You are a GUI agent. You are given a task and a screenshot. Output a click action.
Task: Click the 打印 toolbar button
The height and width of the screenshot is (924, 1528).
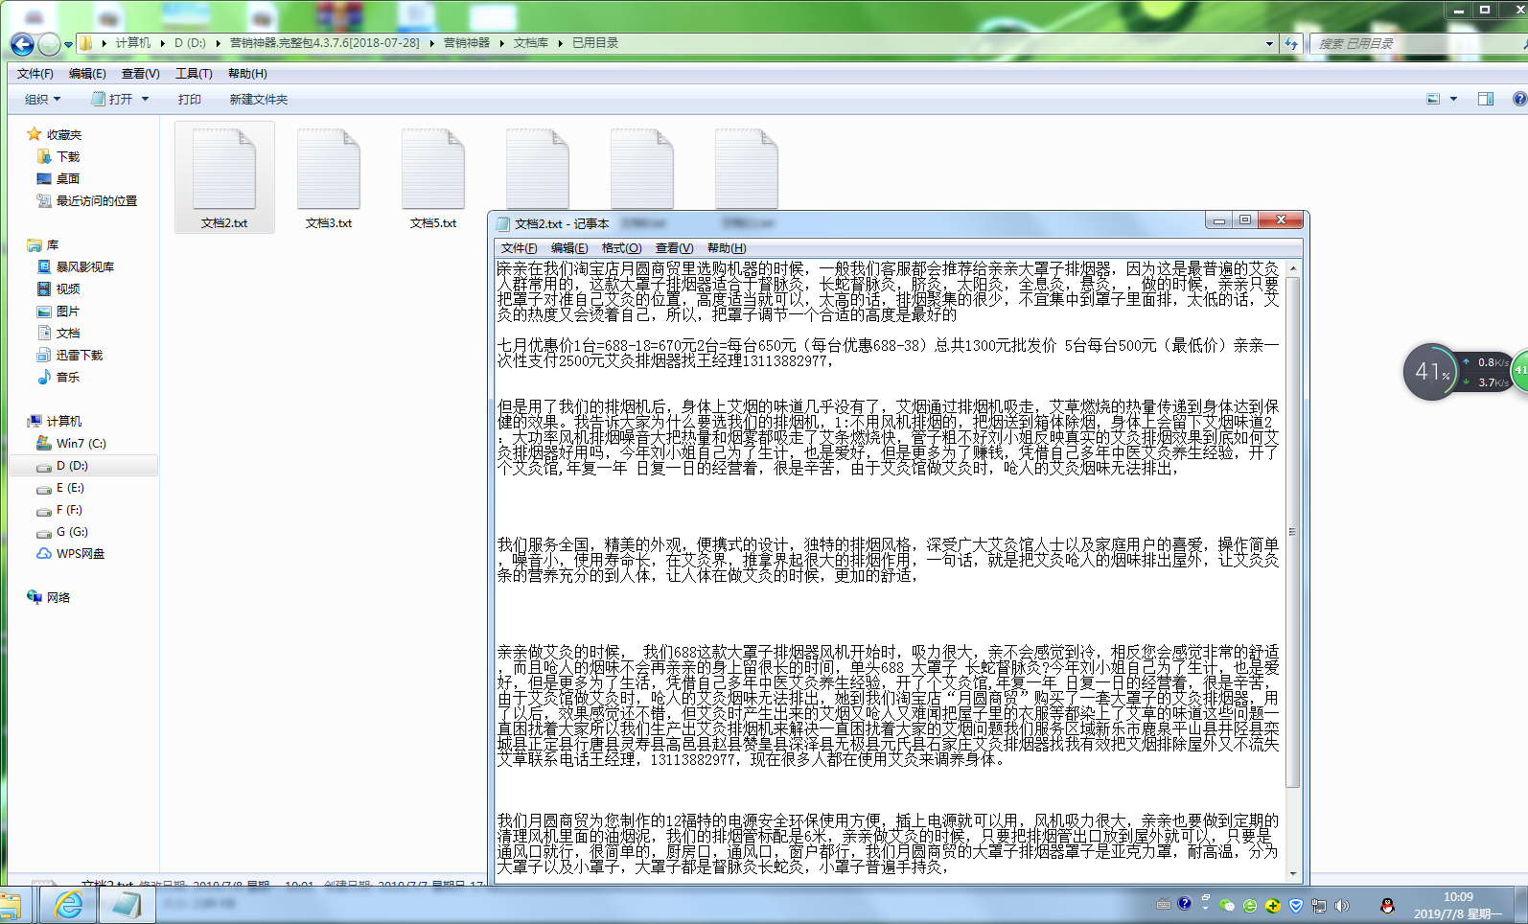point(189,100)
